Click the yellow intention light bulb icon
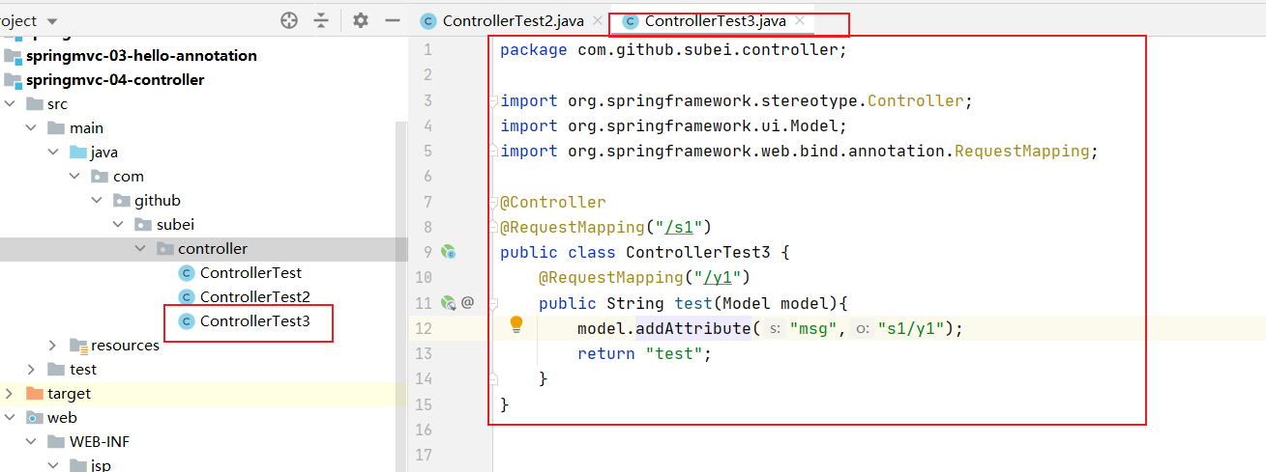This screenshot has width=1266, height=472. point(516,324)
